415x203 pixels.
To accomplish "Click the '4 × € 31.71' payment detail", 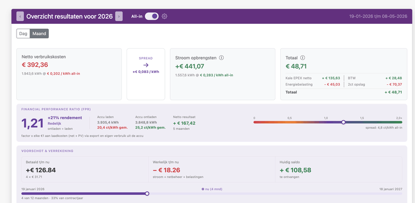I will pos(34,177).
